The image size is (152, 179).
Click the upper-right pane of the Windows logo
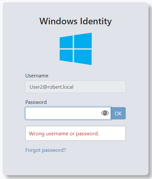83,41
